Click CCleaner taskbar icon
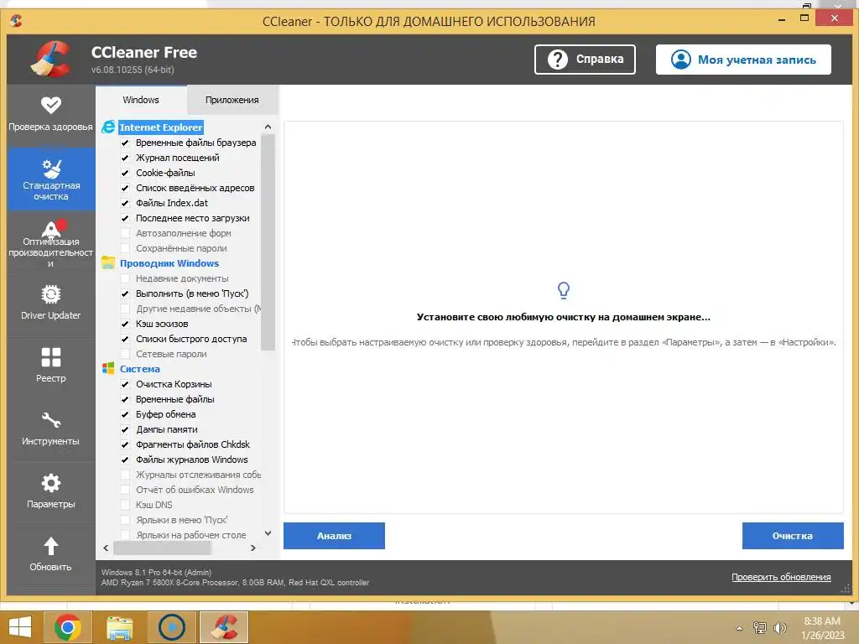The width and height of the screenshot is (859, 644). 223,627
